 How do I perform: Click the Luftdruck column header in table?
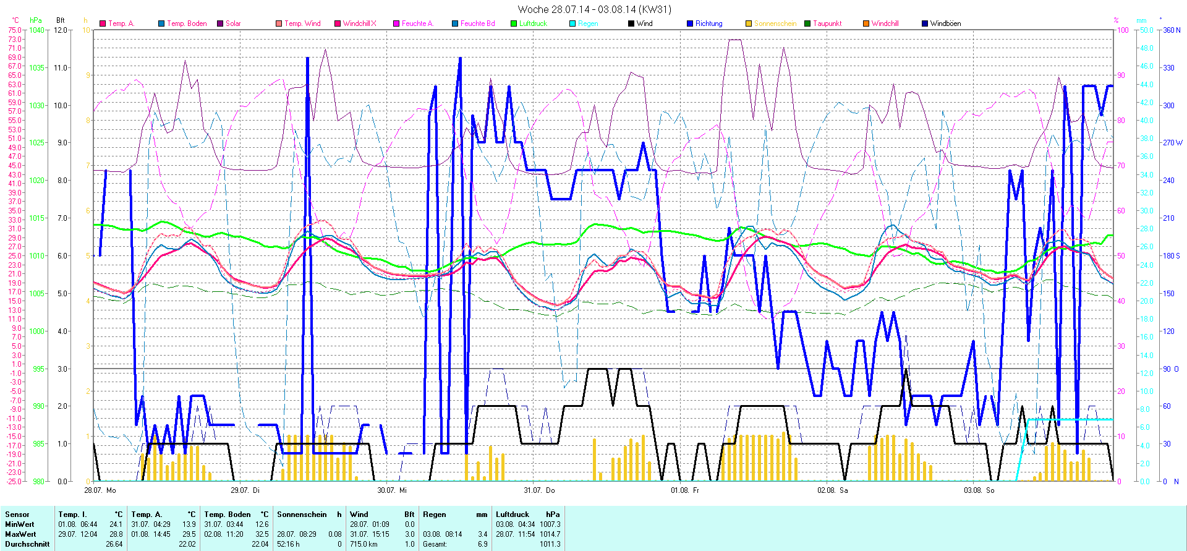(513, 515)
